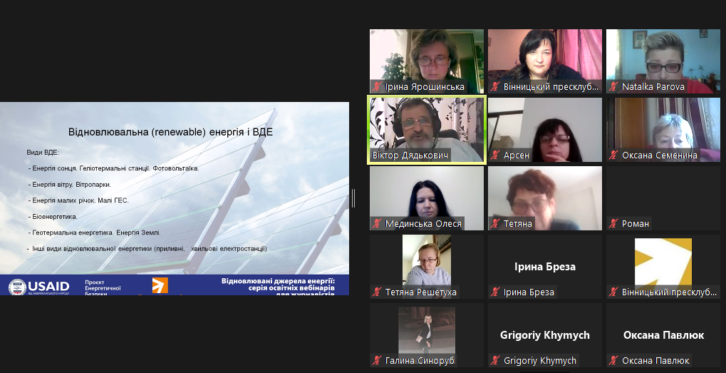Image resolution: width=726 pixels, height=373 pixels.
Task: Click the "Natalka Parova" name label
Action: (x=653, y=86)
